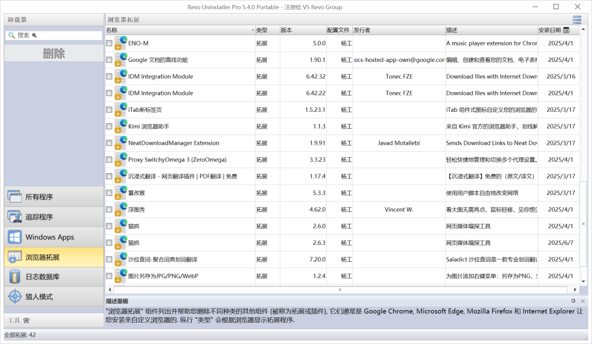Open 所有程序 section

click(54, 197)
